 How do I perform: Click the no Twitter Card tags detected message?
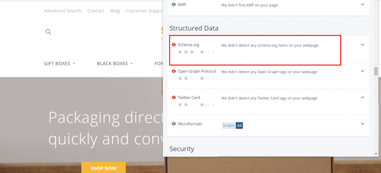(269, 98)
